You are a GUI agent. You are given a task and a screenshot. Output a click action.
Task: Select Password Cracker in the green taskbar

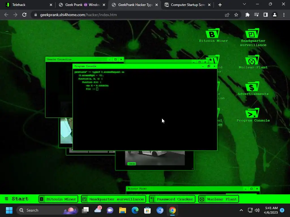coord(172,199)
